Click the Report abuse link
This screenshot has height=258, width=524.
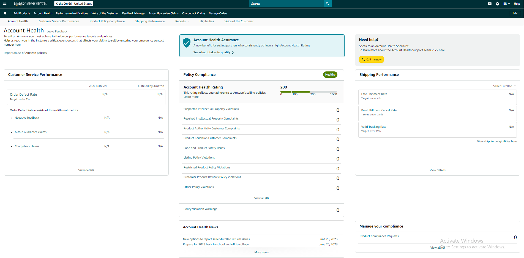(12, 53)
